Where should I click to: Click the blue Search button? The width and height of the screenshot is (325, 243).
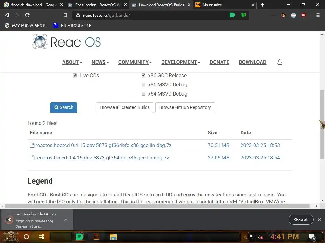click(x=63, y=108)
